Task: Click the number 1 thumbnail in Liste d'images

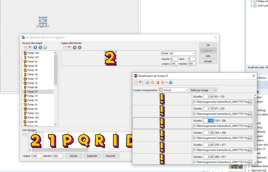Action: (52, 141)
